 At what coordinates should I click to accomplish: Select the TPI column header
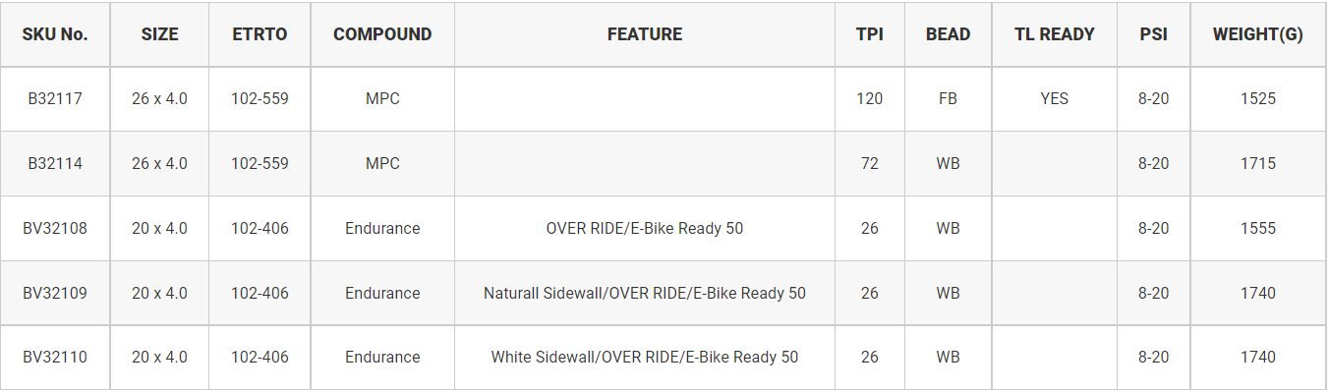(870, 34)
